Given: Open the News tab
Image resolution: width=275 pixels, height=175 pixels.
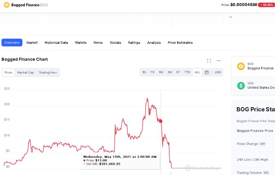Looking at the screenshot, I should (x=98, y=42).
